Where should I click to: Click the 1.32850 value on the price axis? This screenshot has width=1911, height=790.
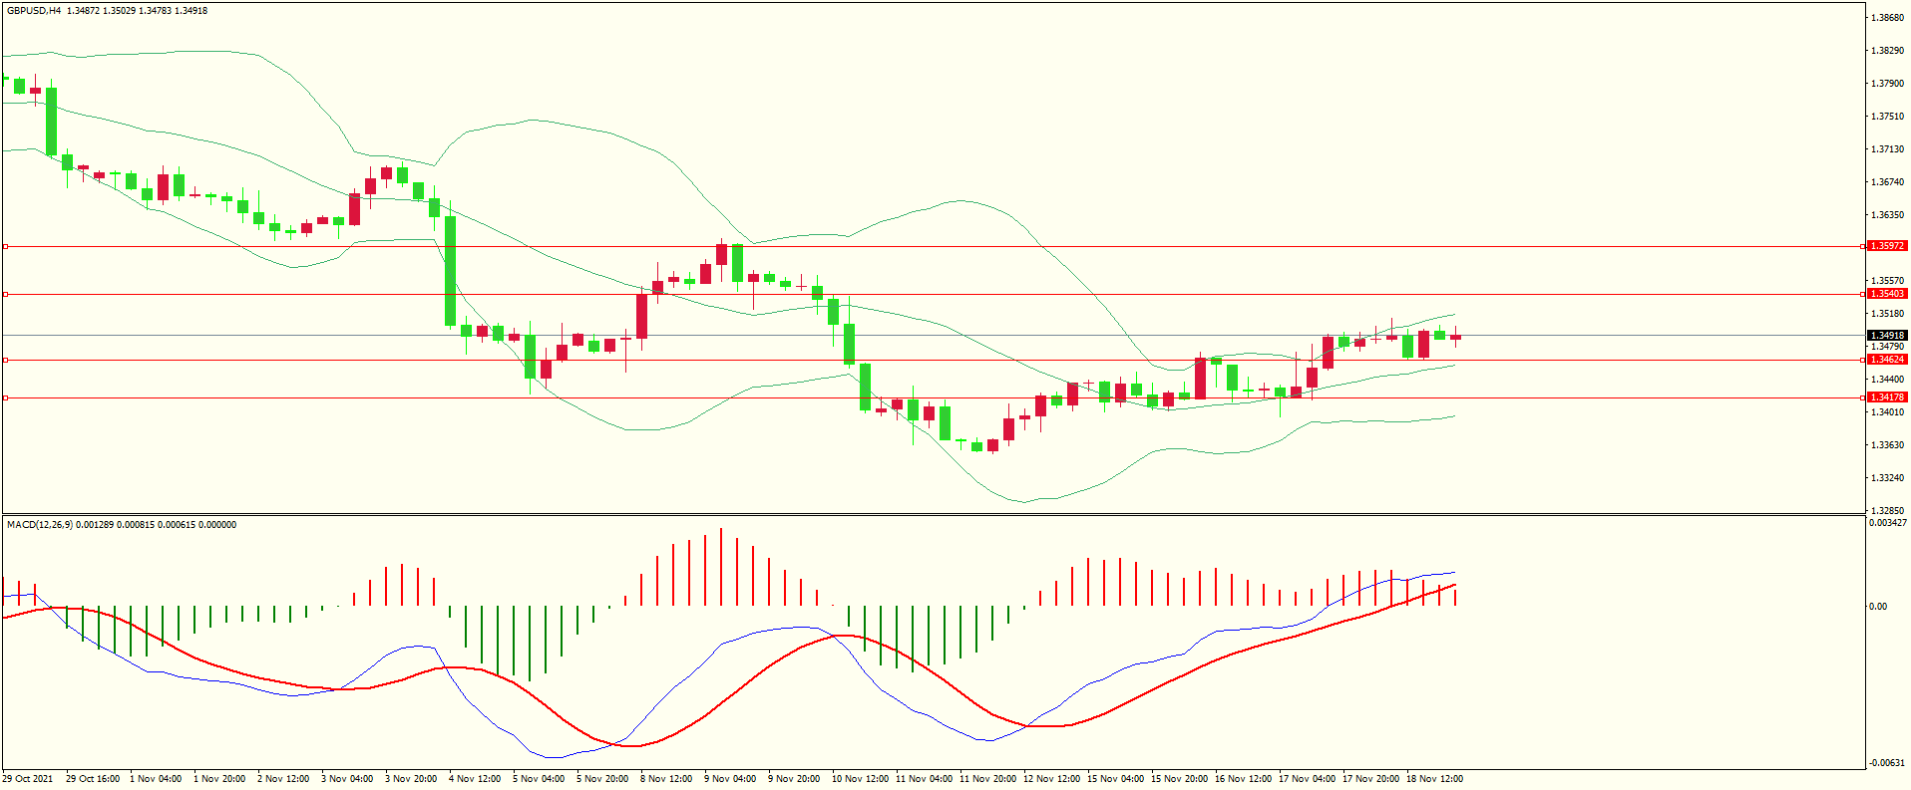[x=1887, y=510]
